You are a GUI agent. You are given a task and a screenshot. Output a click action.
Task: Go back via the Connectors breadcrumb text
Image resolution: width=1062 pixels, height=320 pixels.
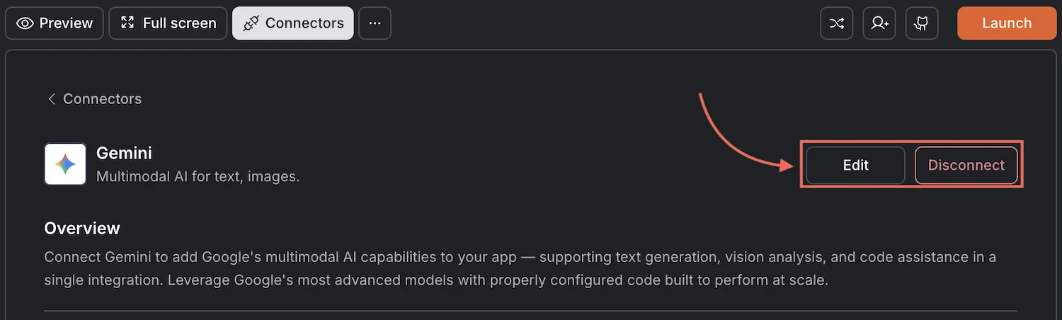tap(102, 99)
